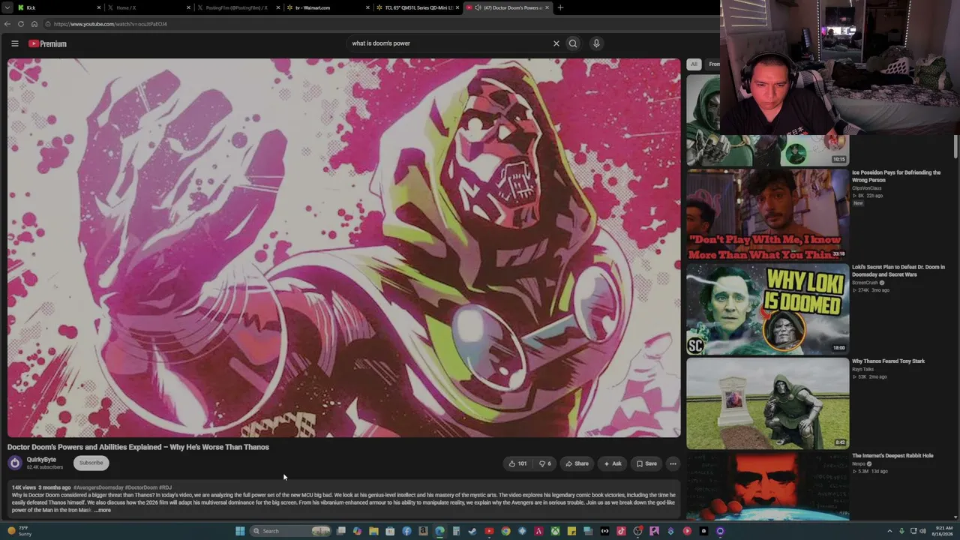Open the YouTube guide hamburger menu
This screenshot has width=960, height=540.
[14, 43]
